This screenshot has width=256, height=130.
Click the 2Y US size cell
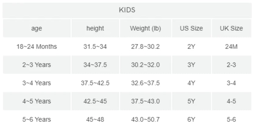(191, 47)
